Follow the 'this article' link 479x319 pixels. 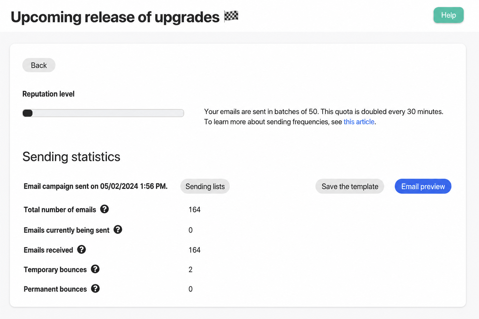point(359,122)
